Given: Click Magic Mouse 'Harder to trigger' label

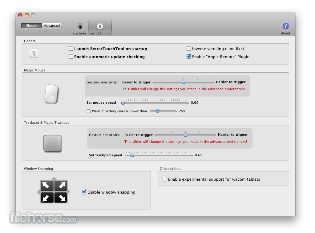Looking at the screenshot, I should coord(231,82).
